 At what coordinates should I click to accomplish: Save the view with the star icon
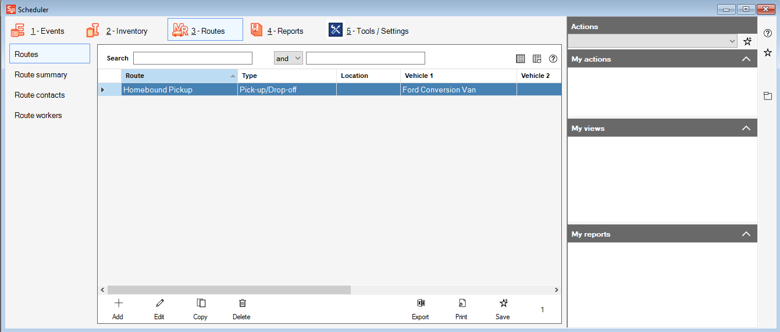tap(503, 304)
